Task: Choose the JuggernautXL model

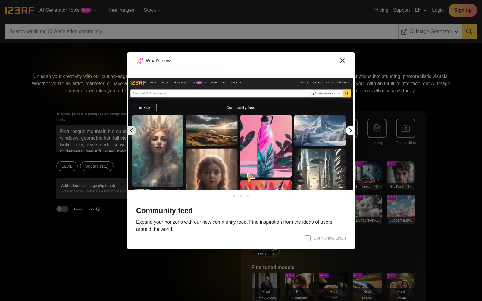Action: pos(401,209)
